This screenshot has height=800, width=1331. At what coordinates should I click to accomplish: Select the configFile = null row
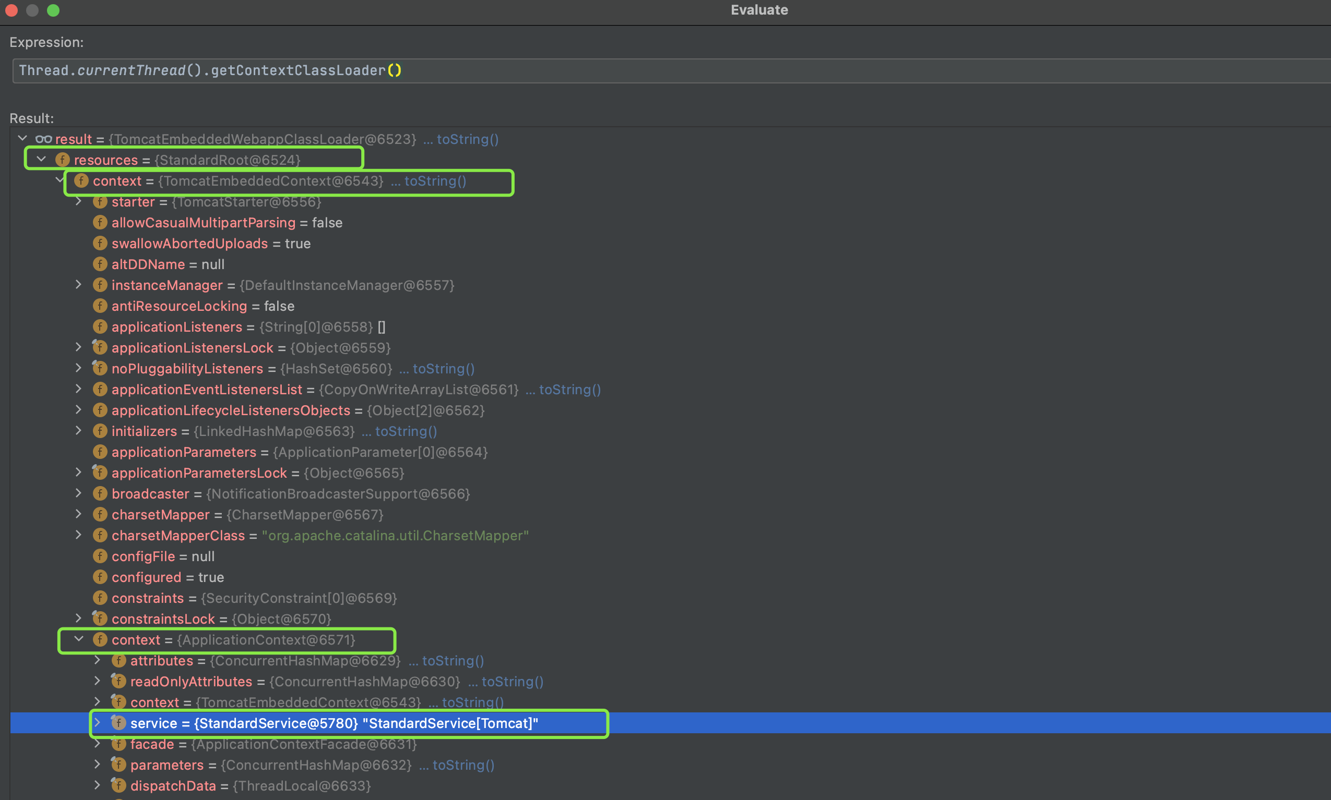click(x=670, y=556)
